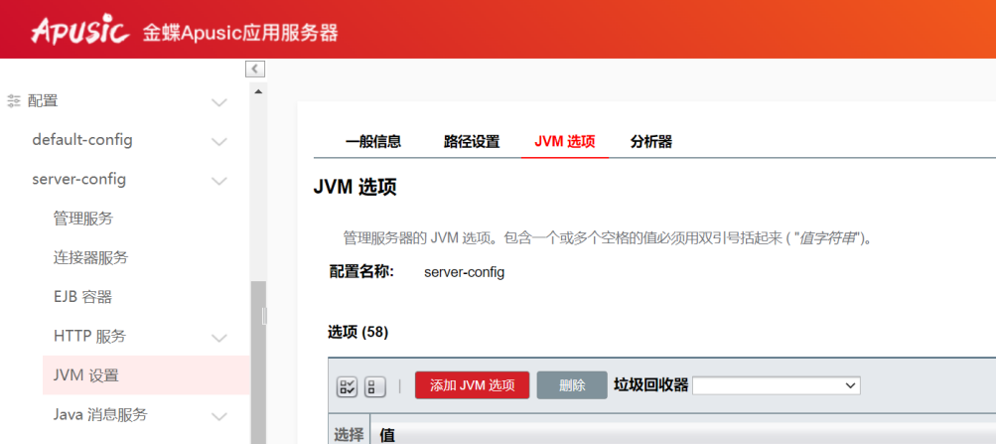Open 连接器服务 in the sidebar
The width and height of the screenshot is (996, 444).
coord(90,258)
